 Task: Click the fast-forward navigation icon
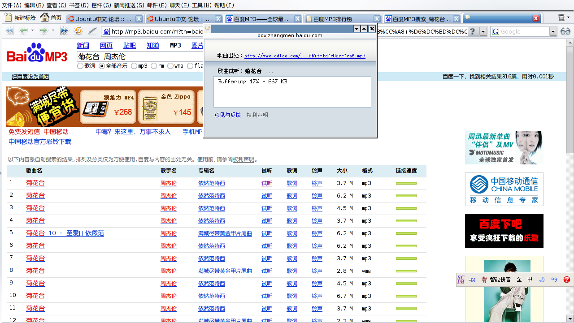tap(65, 31)
